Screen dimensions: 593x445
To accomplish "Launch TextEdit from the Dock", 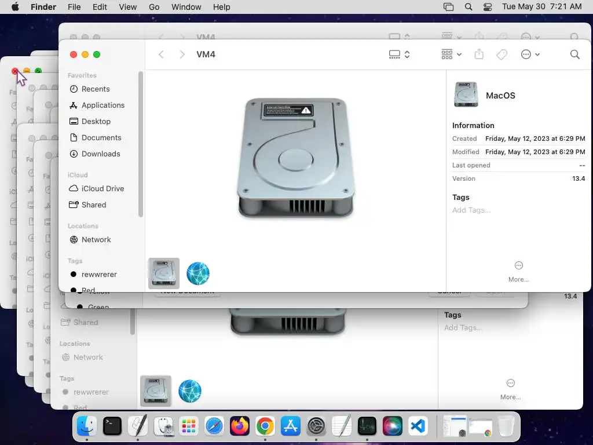I will (342, 426).
